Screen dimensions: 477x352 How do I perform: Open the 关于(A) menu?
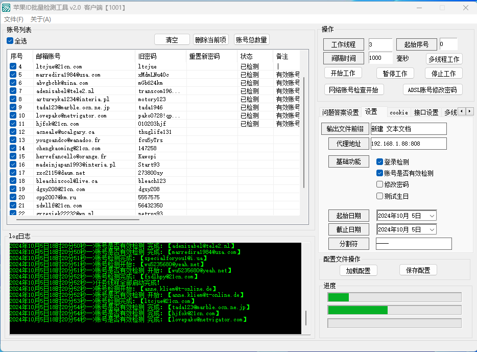(41, 19)
